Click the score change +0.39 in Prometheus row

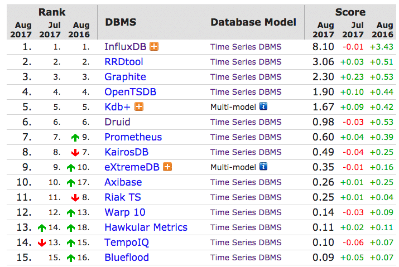[x=382, y=137]
